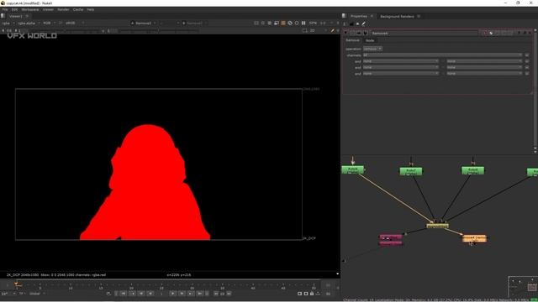This screenshot has width=538, height=302.
Task: Select the leftmost green Roto node
Action: (352, 169)
